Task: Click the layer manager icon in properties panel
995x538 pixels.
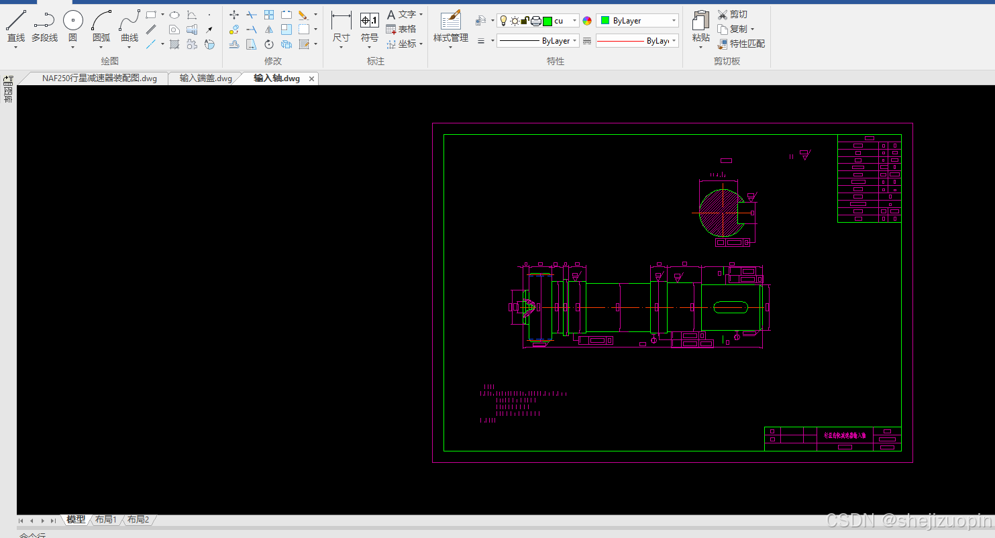Action: [481, 21]
